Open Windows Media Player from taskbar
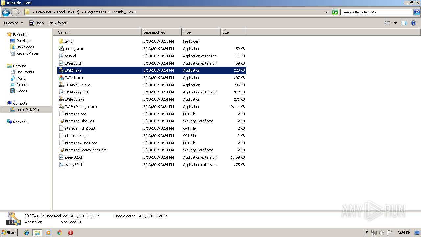Viewport: 421px width, 237px height. tap(48, 233)
